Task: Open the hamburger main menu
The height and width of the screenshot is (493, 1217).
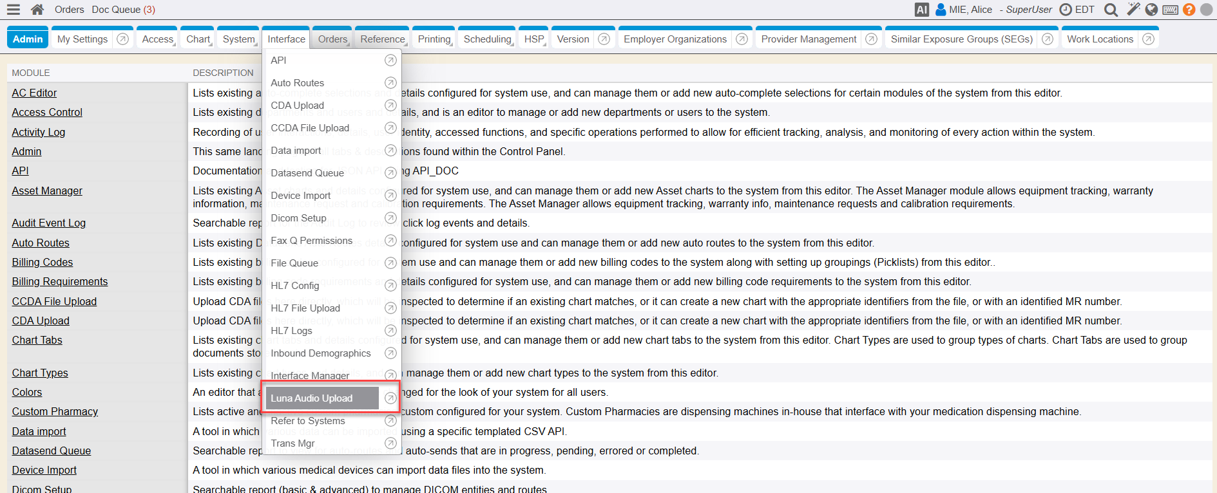Action: pyautogui.click(x=13, y=10)
